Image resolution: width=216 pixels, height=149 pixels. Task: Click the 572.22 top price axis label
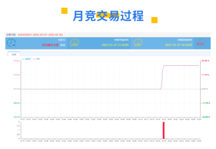click(x=16, y=61)
